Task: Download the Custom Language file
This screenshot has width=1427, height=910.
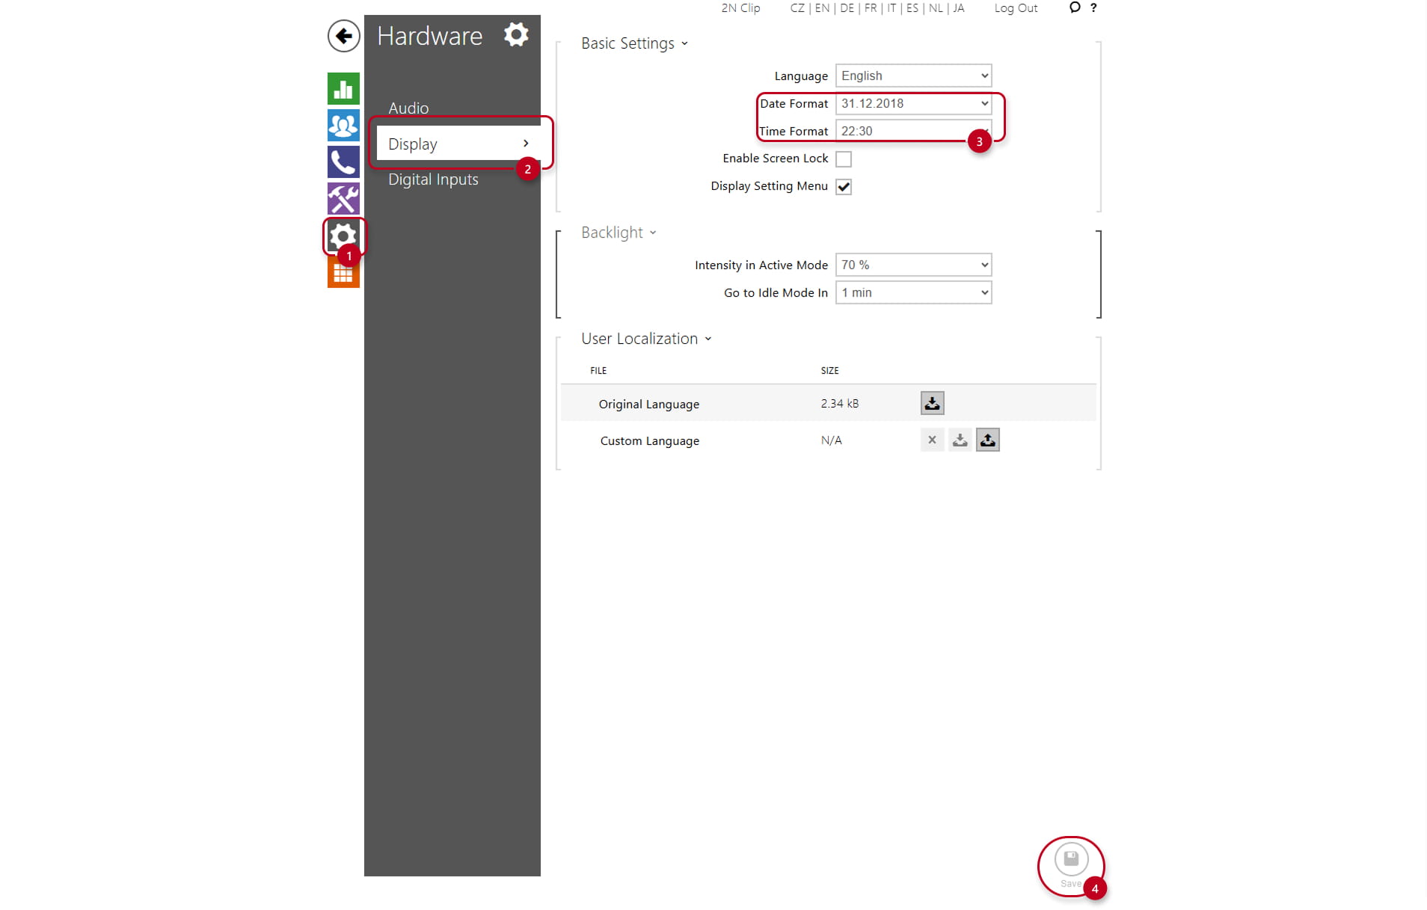Action: pos(960,440)
